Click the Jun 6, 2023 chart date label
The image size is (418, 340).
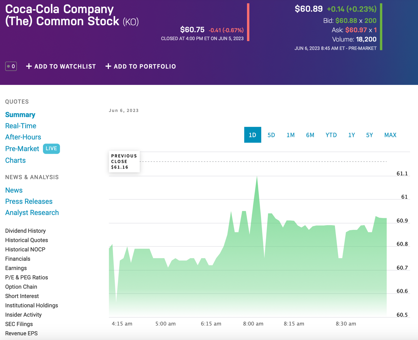124,110
